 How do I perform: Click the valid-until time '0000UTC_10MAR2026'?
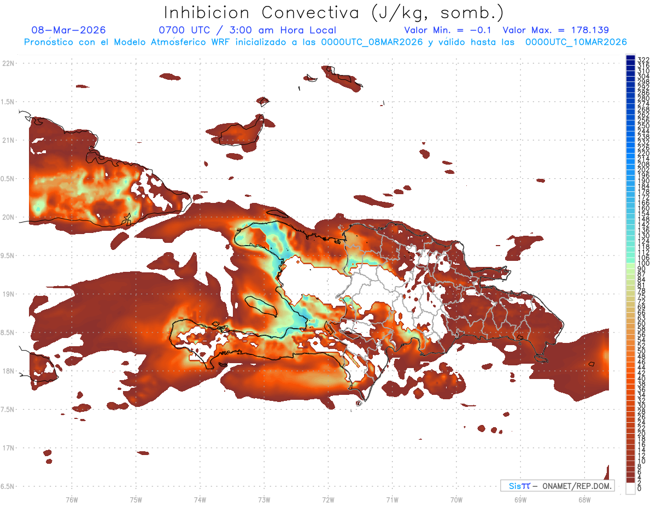pos(576,42)
